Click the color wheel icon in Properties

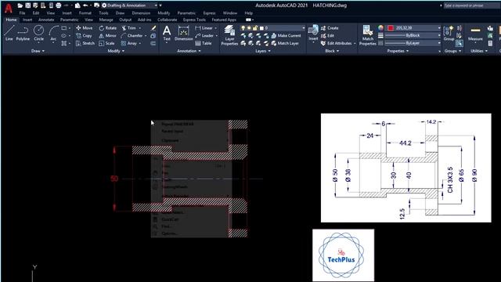380,28
